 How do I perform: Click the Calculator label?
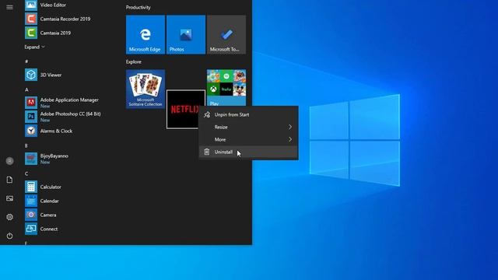click(51, 187)
